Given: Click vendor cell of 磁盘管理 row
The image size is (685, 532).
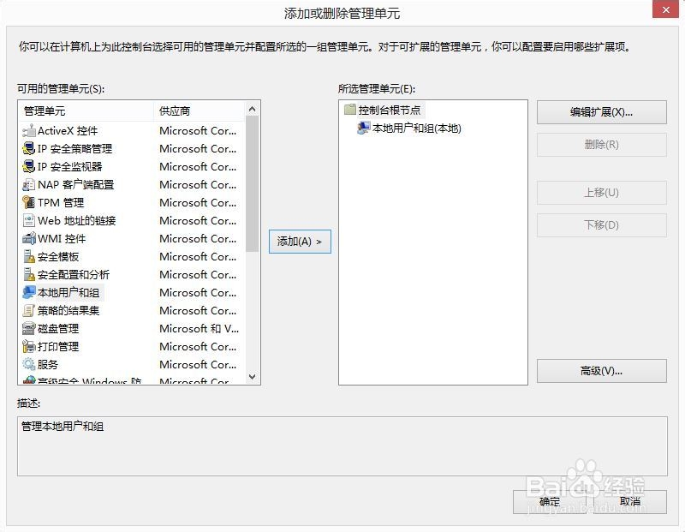Looking at the screenshot, I should pos(200,328).
